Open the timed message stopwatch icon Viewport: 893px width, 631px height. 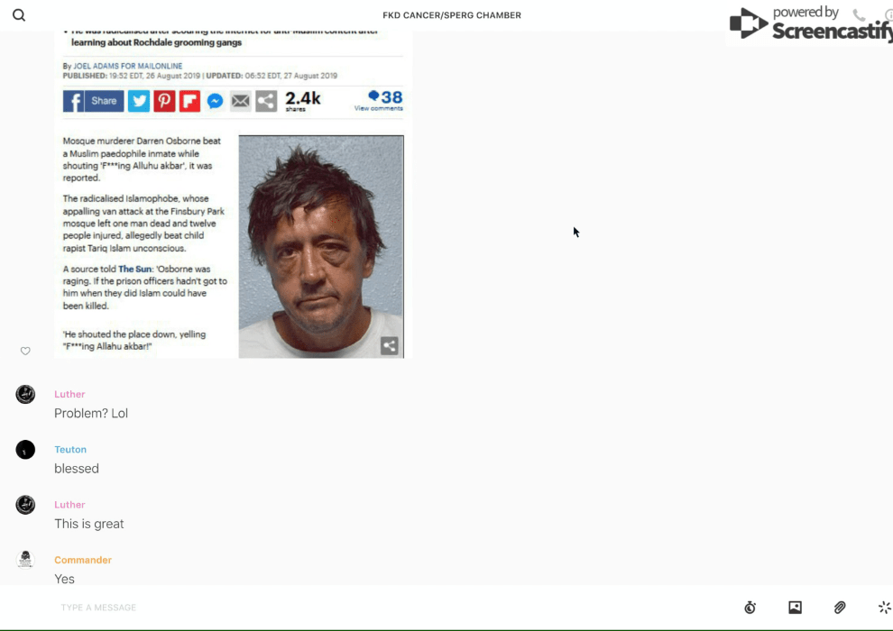pos(750,608)
